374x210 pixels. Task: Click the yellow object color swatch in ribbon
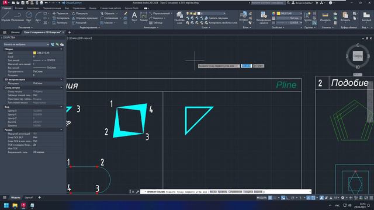pyautogui.click(x=278, y=13)
